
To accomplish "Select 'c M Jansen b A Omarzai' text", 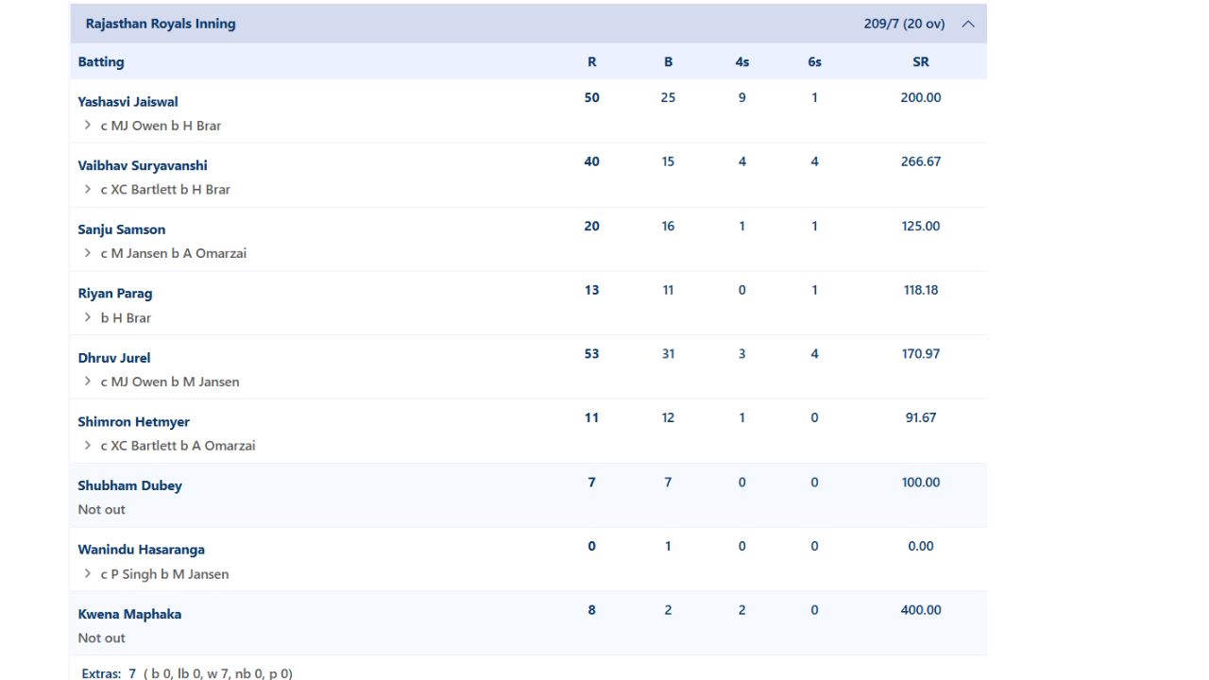I will pos(174,253).
